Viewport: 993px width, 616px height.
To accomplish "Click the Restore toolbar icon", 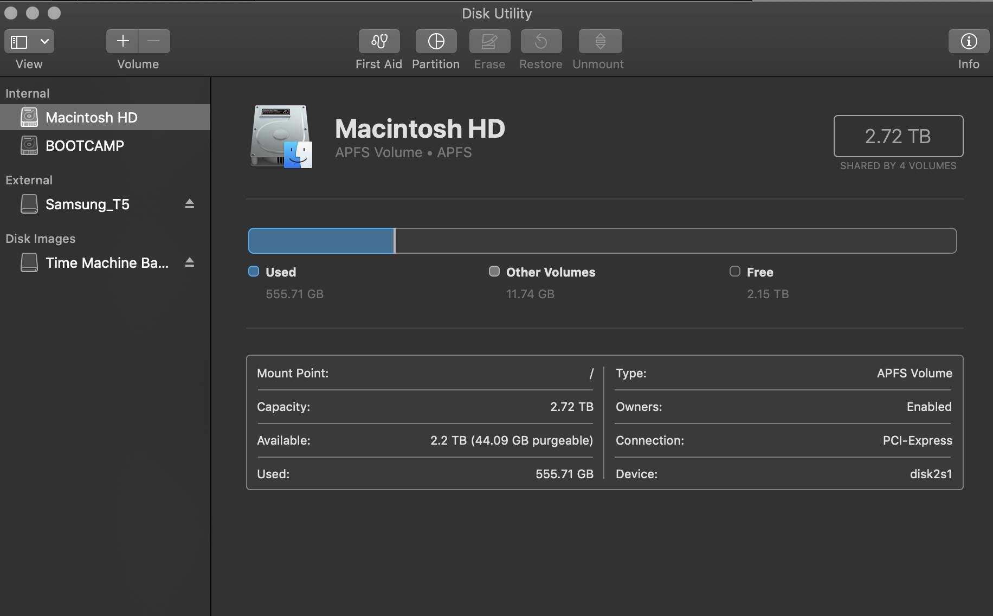I will (541, 41).
